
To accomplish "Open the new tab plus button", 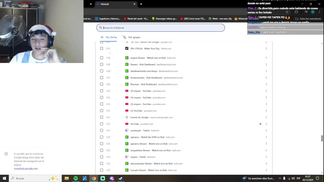I will point(141,4).
